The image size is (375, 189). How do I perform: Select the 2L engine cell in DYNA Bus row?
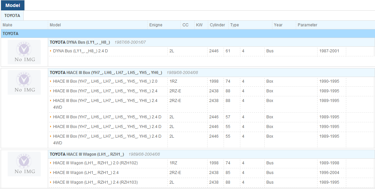[172, 51]
